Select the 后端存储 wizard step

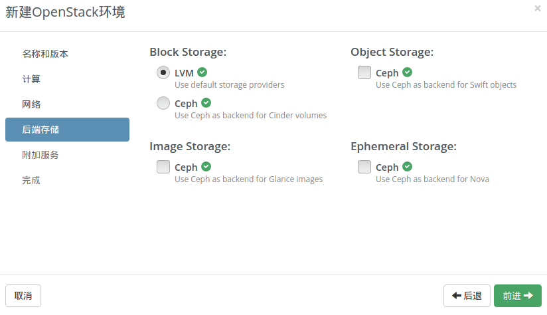[x=67, y=130]
